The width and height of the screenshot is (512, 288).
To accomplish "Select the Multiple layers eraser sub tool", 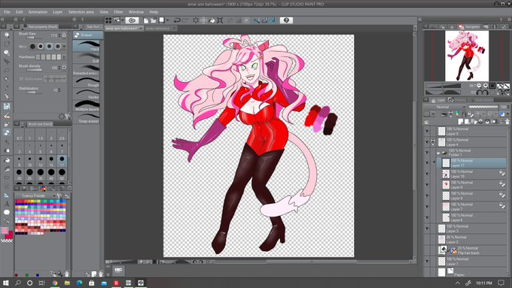I will click(86, 106).
